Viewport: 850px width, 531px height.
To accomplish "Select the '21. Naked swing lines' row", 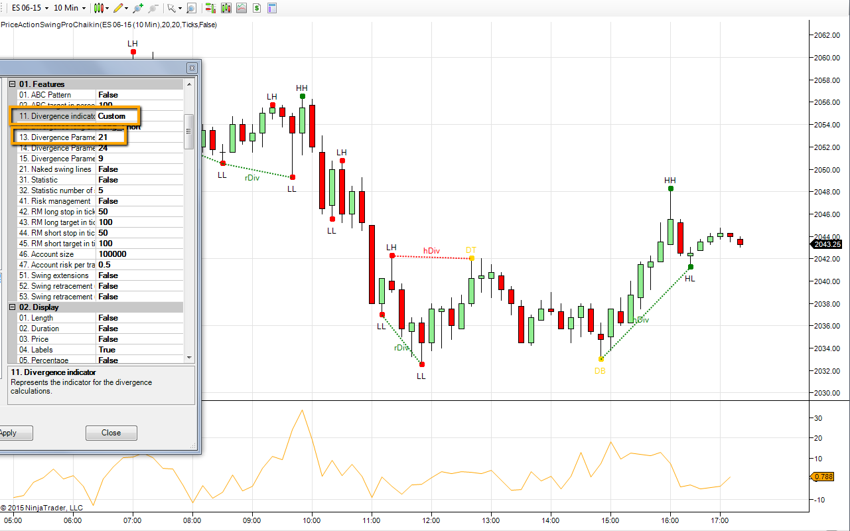I will click(x=100, y=169).
